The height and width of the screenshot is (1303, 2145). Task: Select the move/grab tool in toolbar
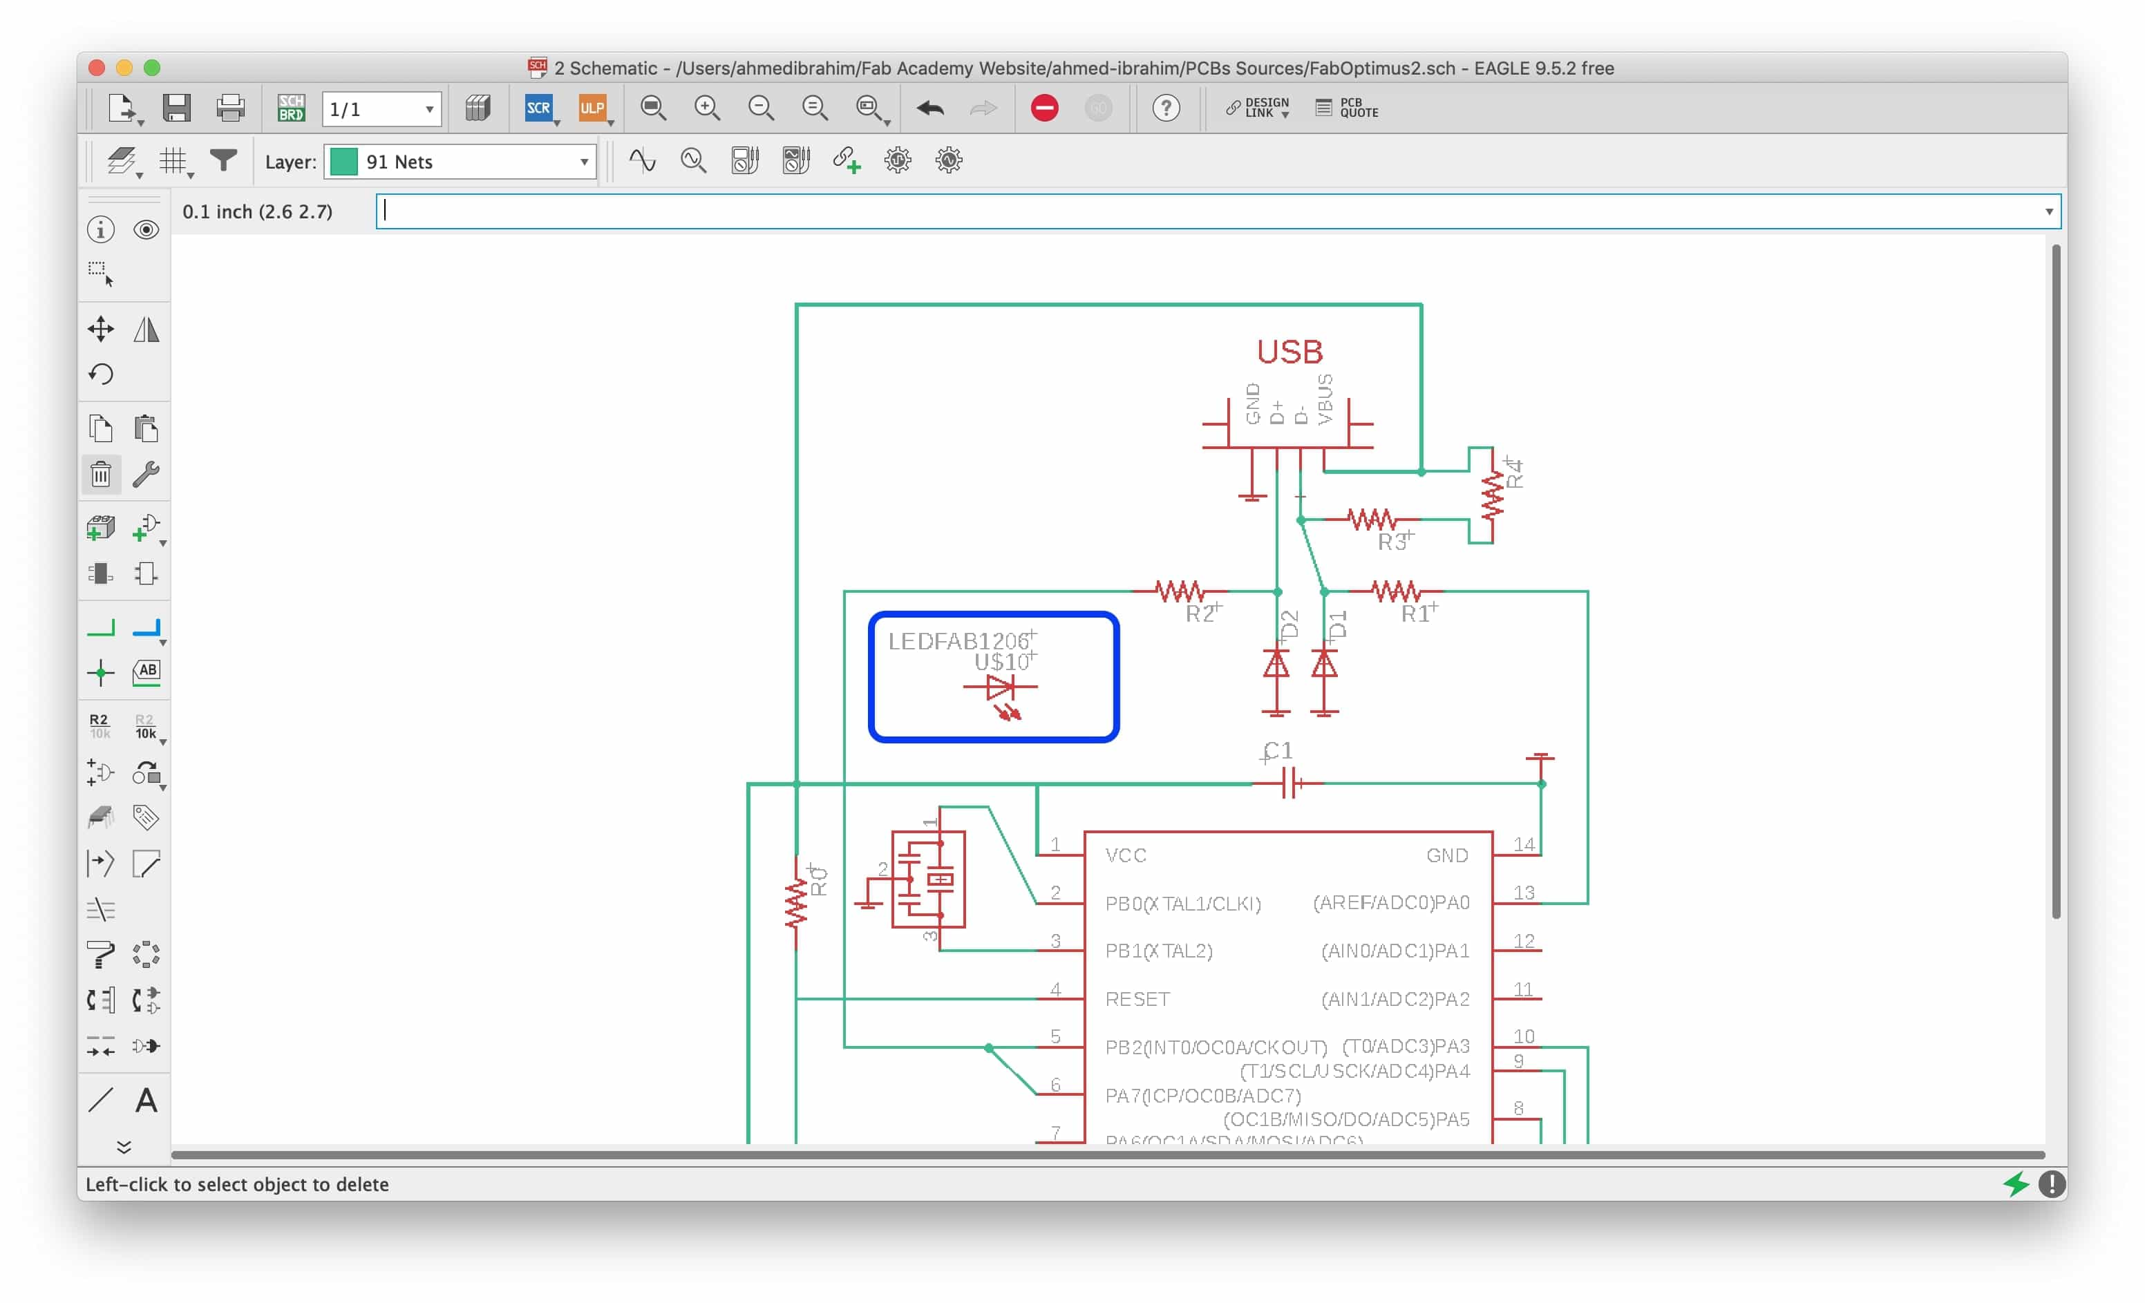tap(100, 327)
